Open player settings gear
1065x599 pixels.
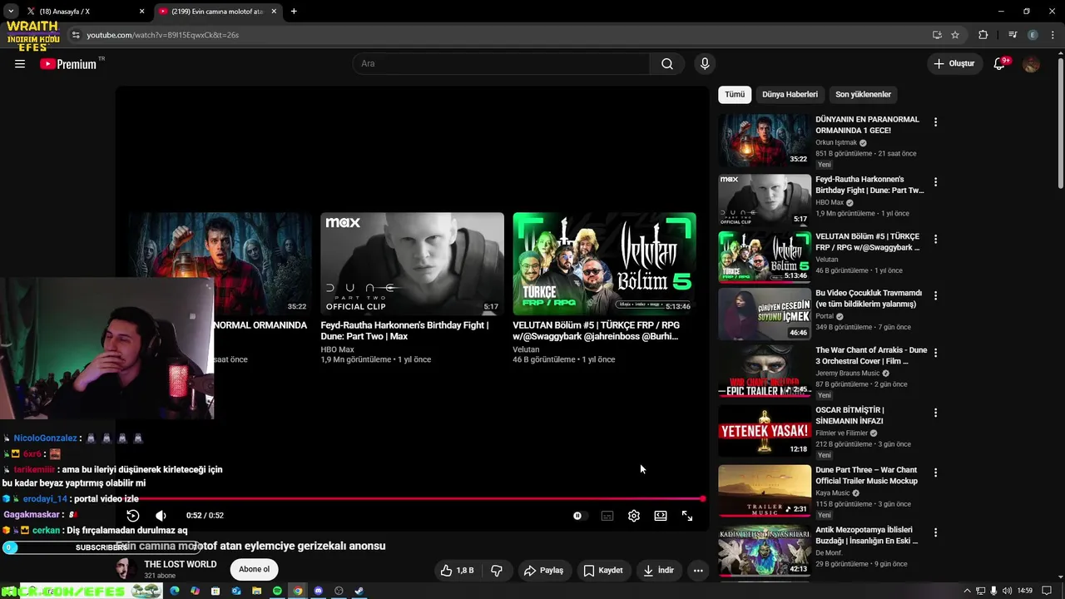click(x=634, y=516)
